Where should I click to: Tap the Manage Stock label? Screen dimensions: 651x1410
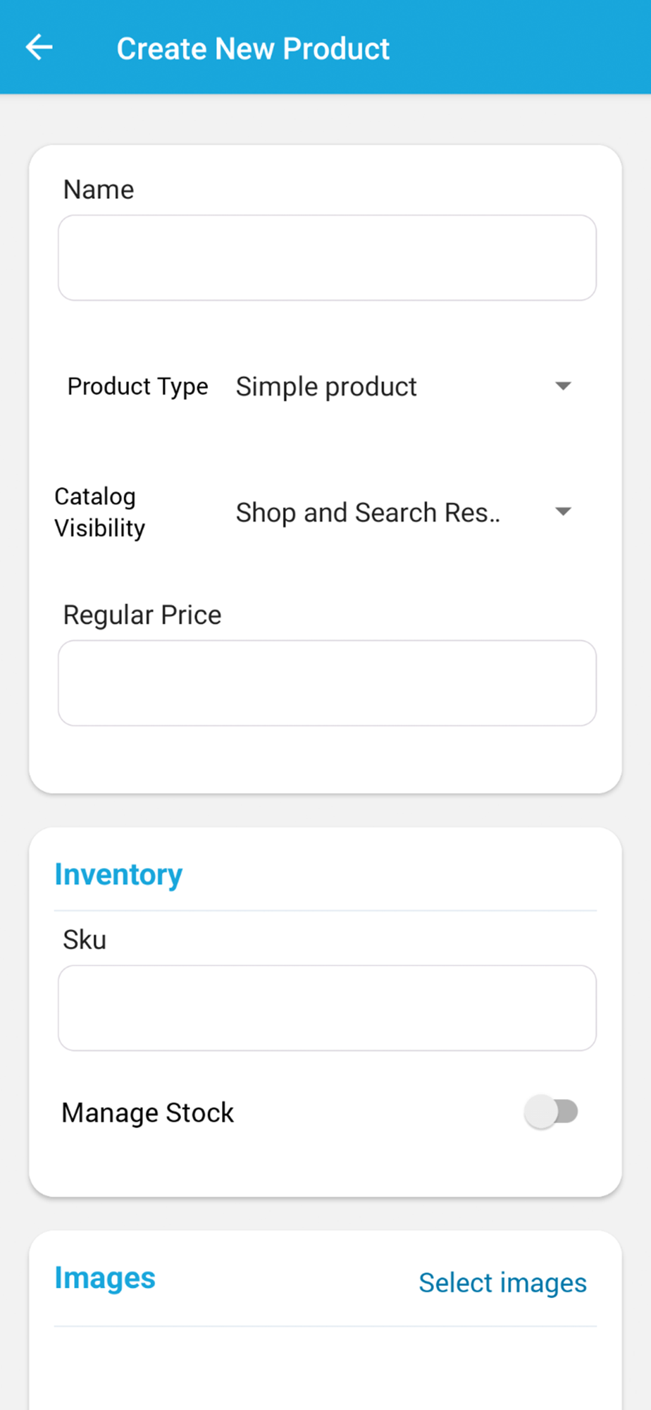point(148,1112)
